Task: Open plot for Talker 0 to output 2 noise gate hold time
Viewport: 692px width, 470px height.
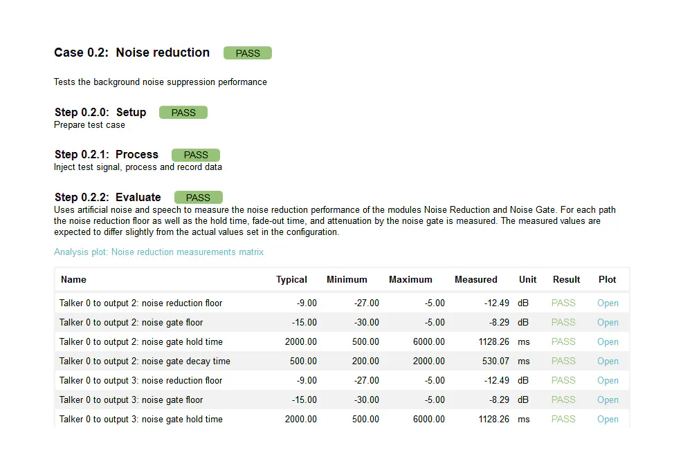Action: [x=608, y=341]
